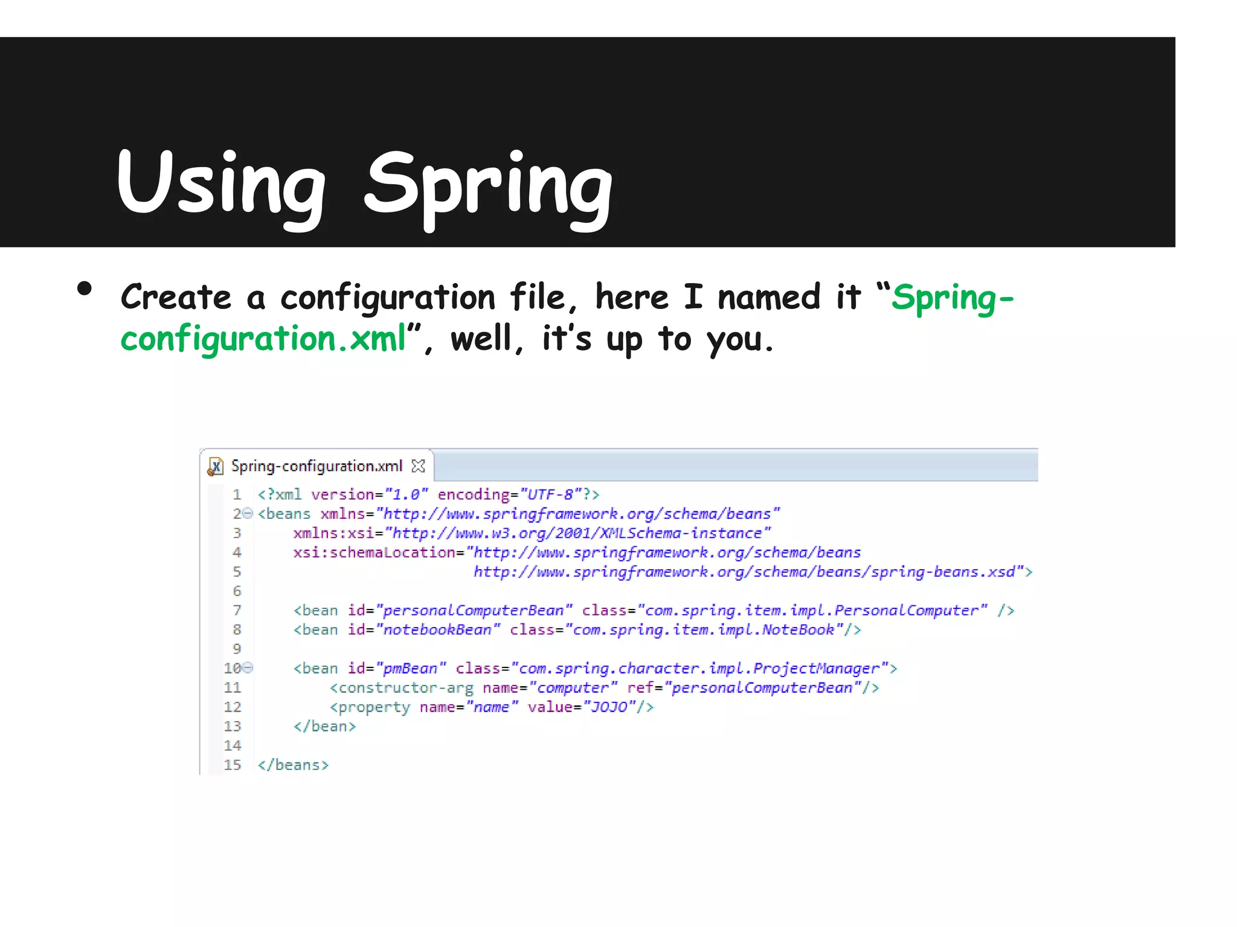1237x927 pixels.
Task: Select the Spring-configuration.xml editor tab
Action: coord(316,466)
